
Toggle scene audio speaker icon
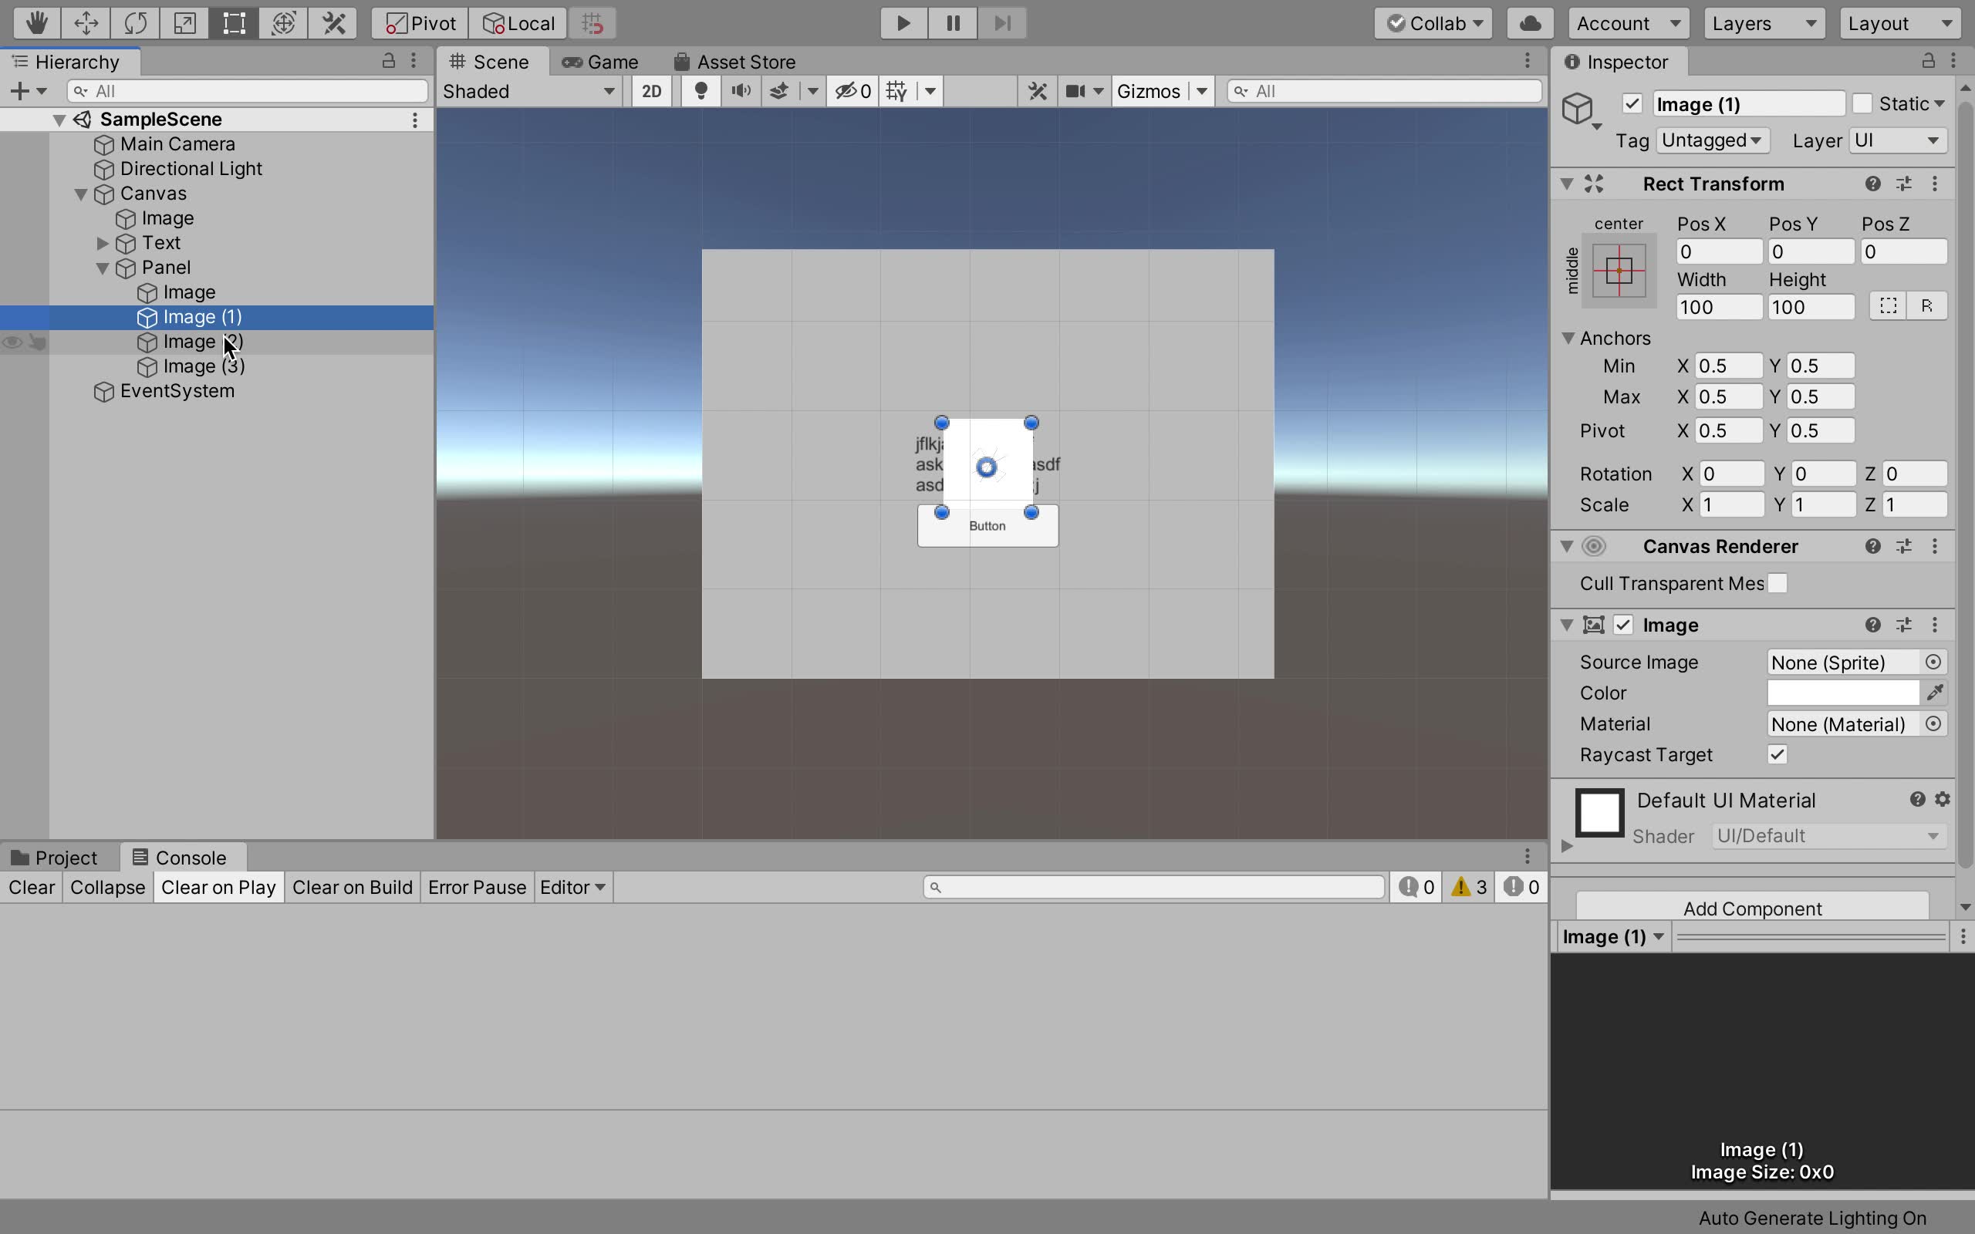tap(740, 90)
